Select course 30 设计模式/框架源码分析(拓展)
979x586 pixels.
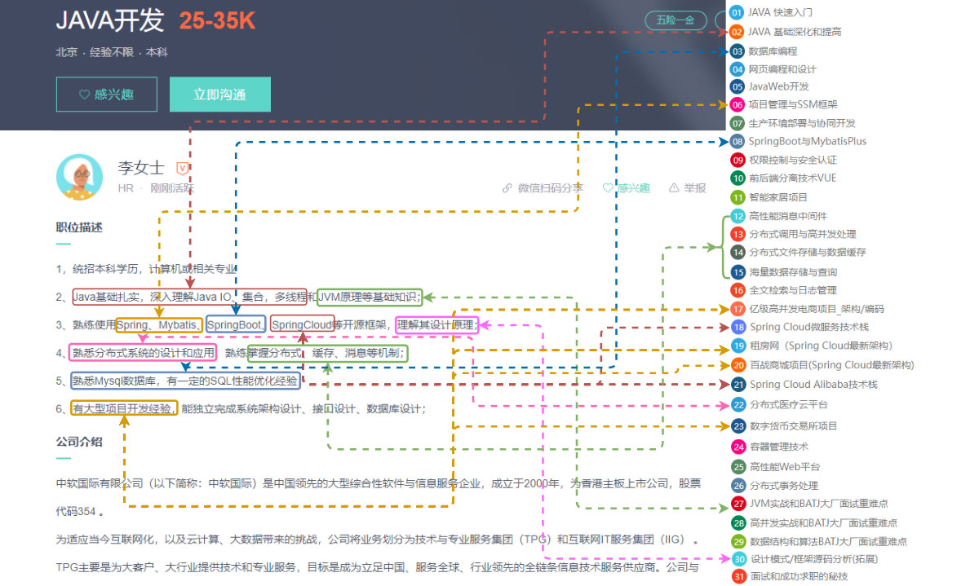[x=804, y=559]
